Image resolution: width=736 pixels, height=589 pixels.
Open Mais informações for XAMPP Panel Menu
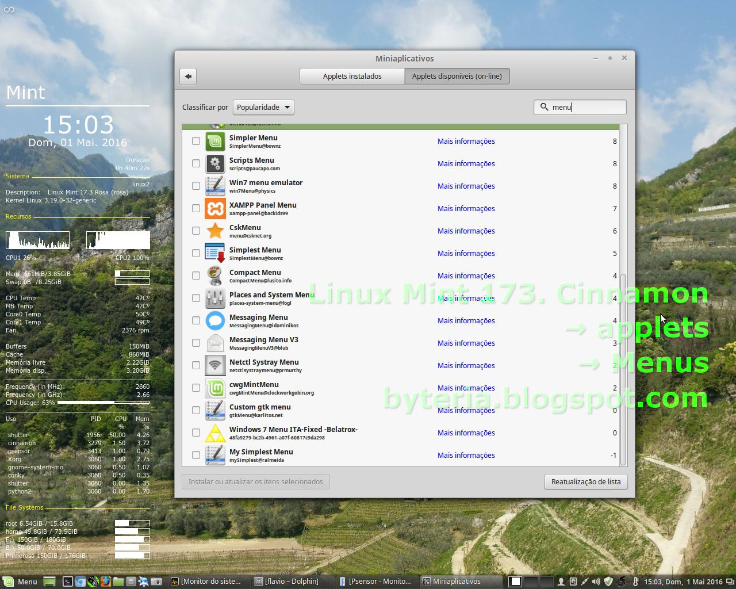[466, 208]
